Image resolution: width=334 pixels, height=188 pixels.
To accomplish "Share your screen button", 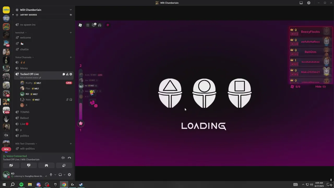I will click(29, 165).
